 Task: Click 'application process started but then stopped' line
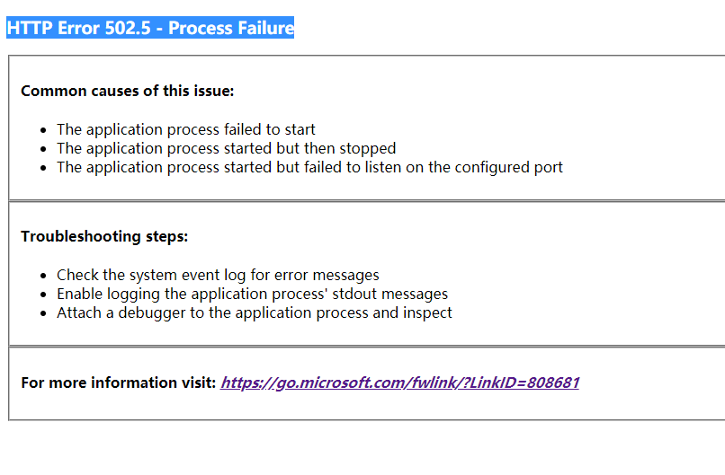coord(226,148)
